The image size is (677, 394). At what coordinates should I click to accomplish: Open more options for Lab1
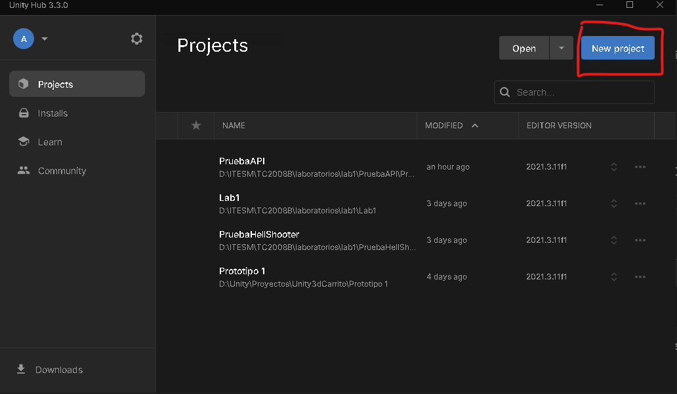click(x=640, y=204)
